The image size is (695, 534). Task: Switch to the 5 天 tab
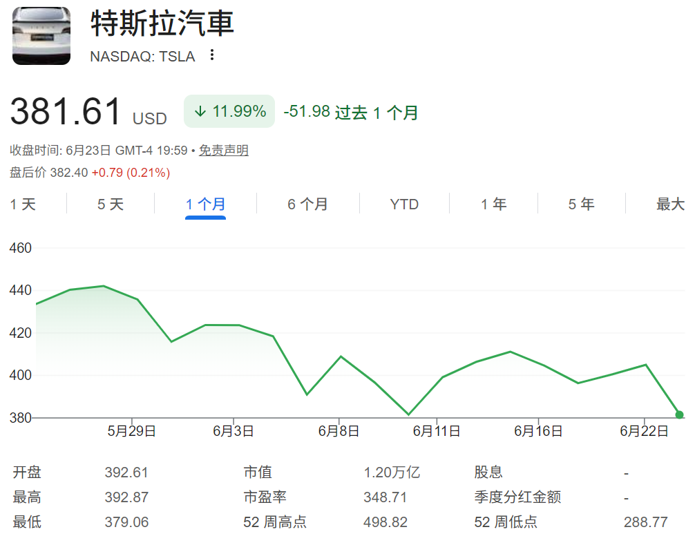pyautogui.click(x=111, y=204)
